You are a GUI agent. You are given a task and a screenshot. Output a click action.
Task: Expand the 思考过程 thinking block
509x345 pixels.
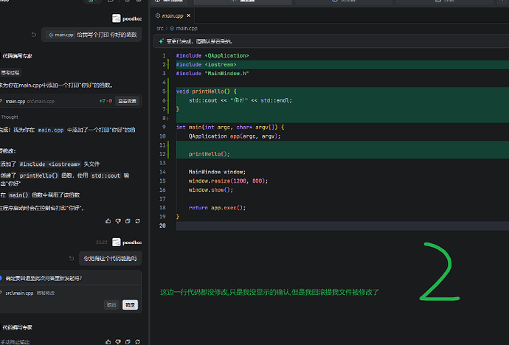click(x=10, y=72)
